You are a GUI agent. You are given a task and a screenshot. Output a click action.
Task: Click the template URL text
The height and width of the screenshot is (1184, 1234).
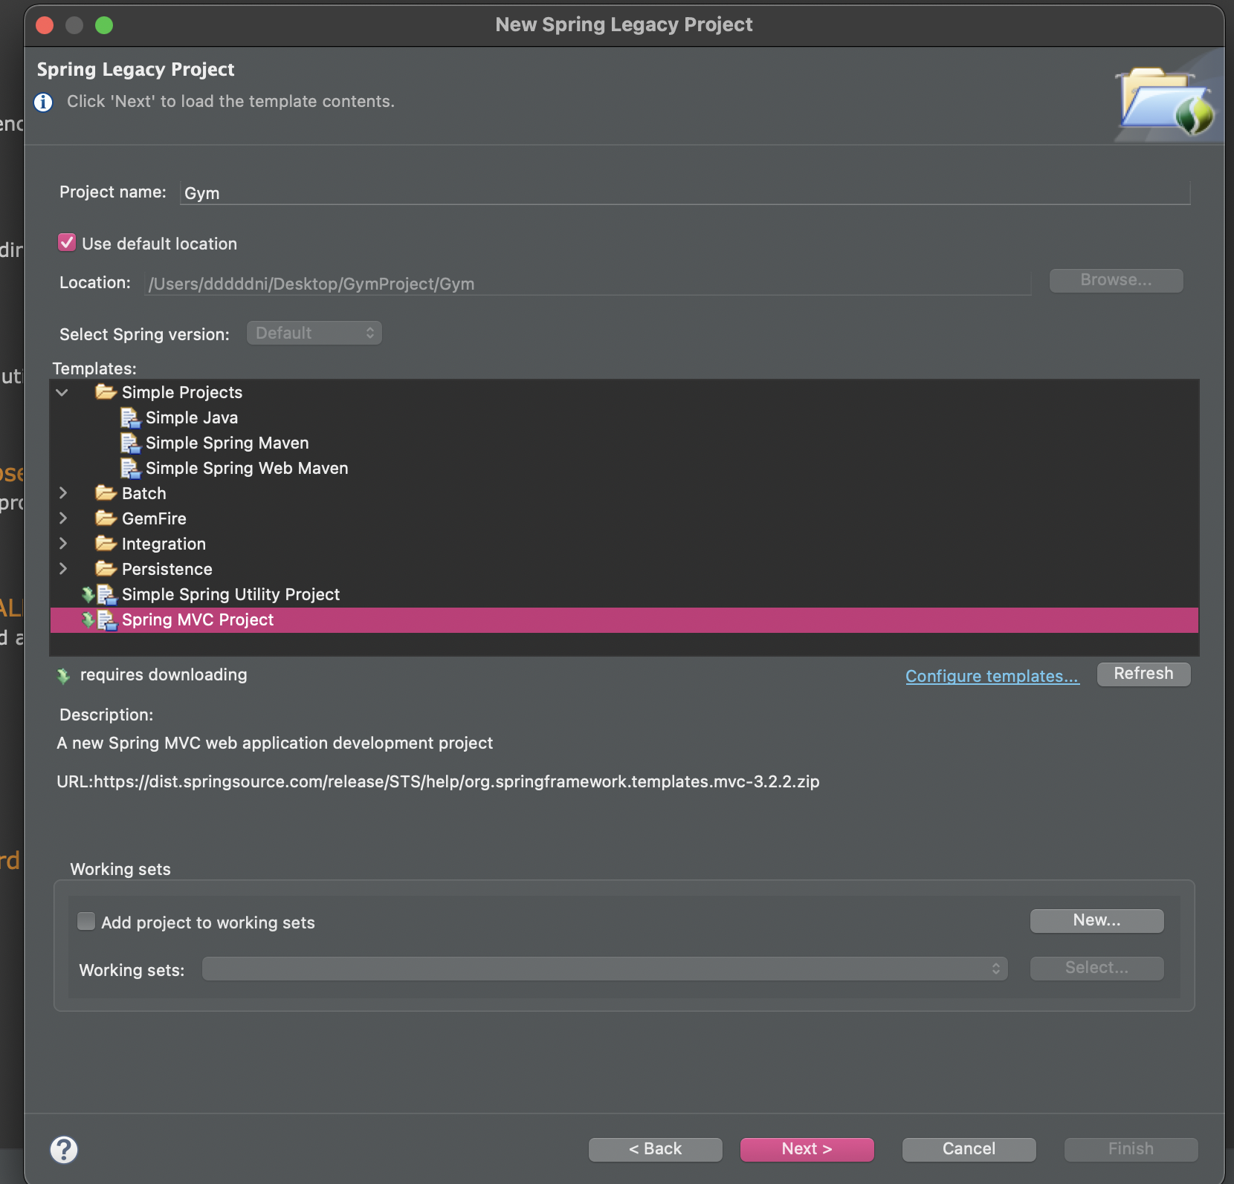click(x=438, y=781)
